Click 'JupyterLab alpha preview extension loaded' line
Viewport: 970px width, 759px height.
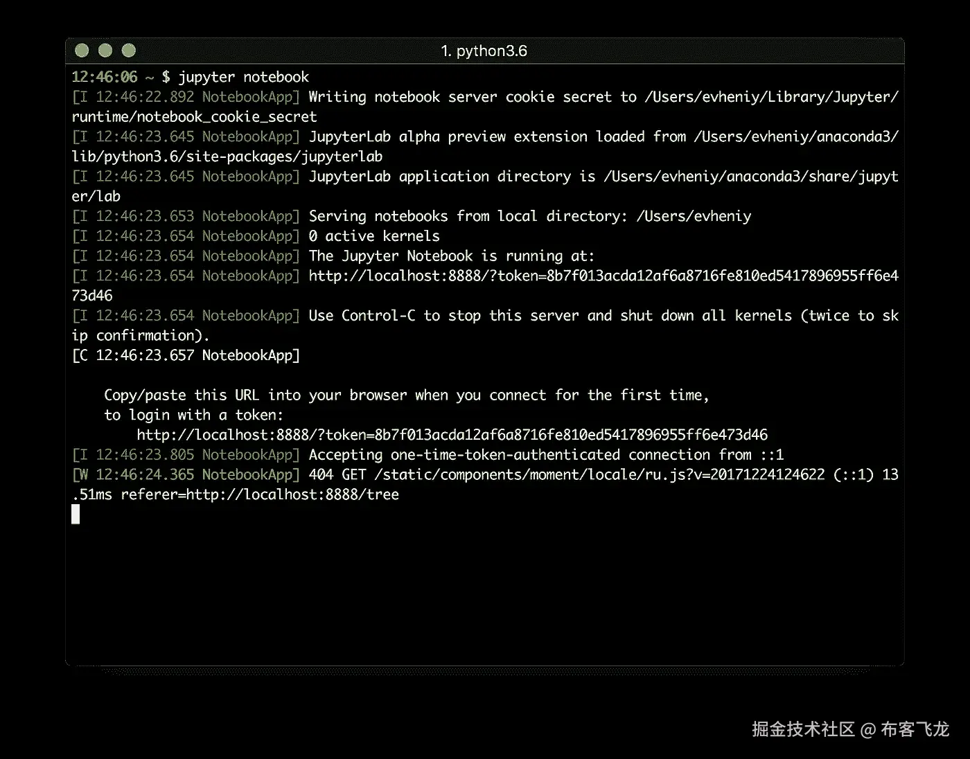[485, 136]
